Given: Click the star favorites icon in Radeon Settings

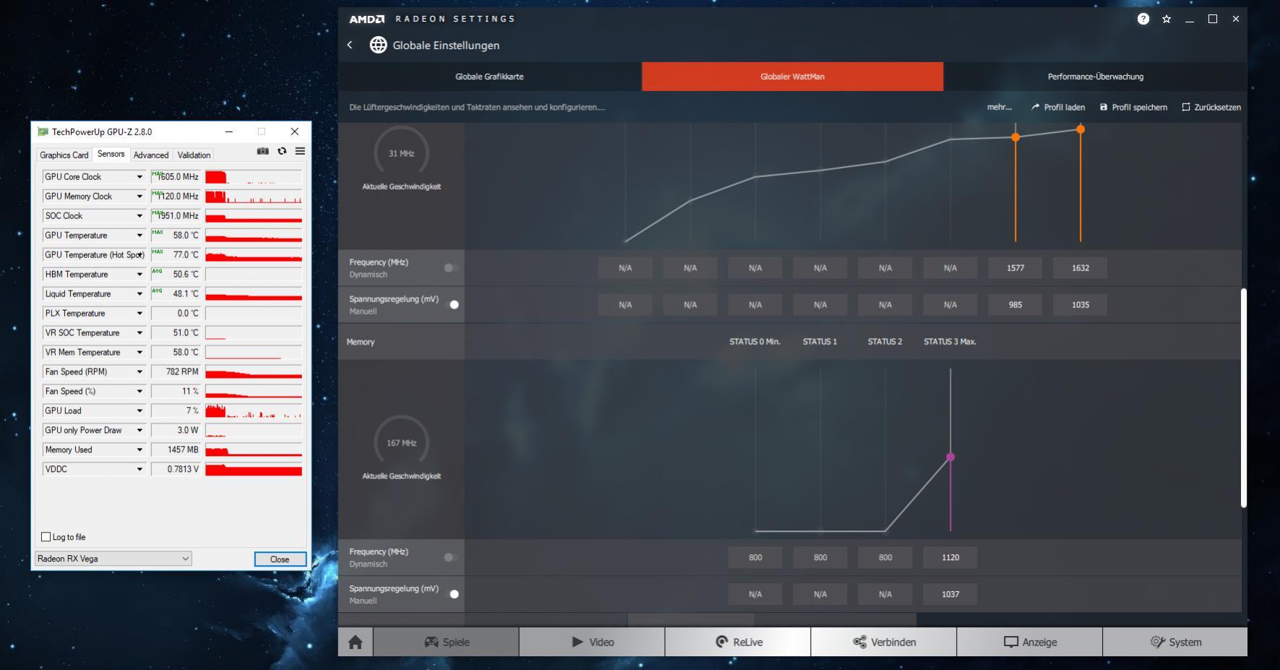Looking at the screenshot, I should 1166,19.
